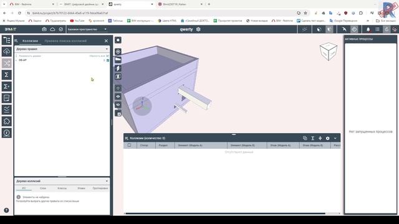Open the chart lines sidebar tool
The width and height of the screenshot is (399, 224).
[x=7, y=110]
